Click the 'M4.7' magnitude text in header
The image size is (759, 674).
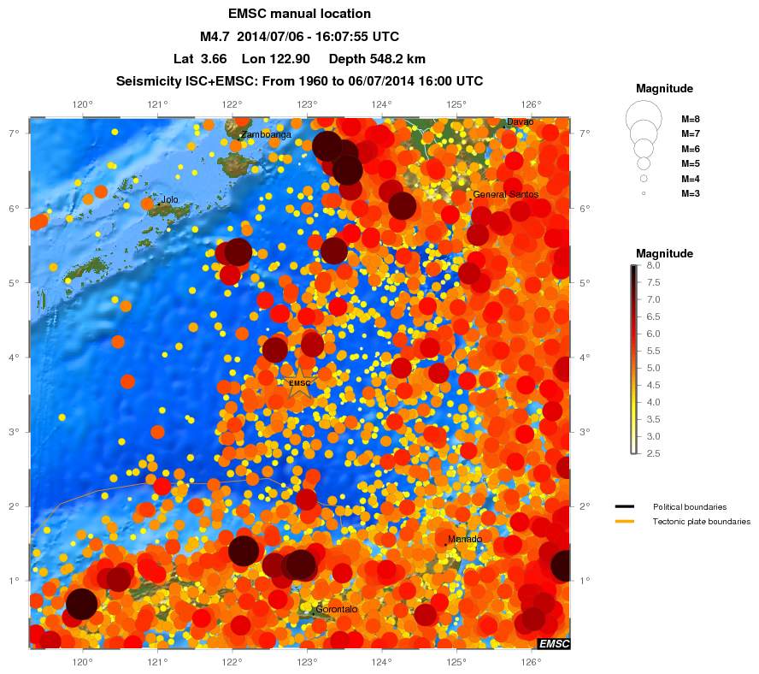(x=215, y=36)
